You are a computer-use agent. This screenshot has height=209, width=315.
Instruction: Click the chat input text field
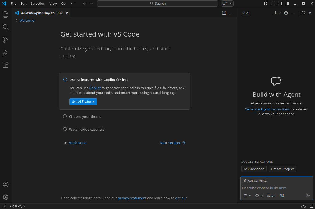(274, 188)
